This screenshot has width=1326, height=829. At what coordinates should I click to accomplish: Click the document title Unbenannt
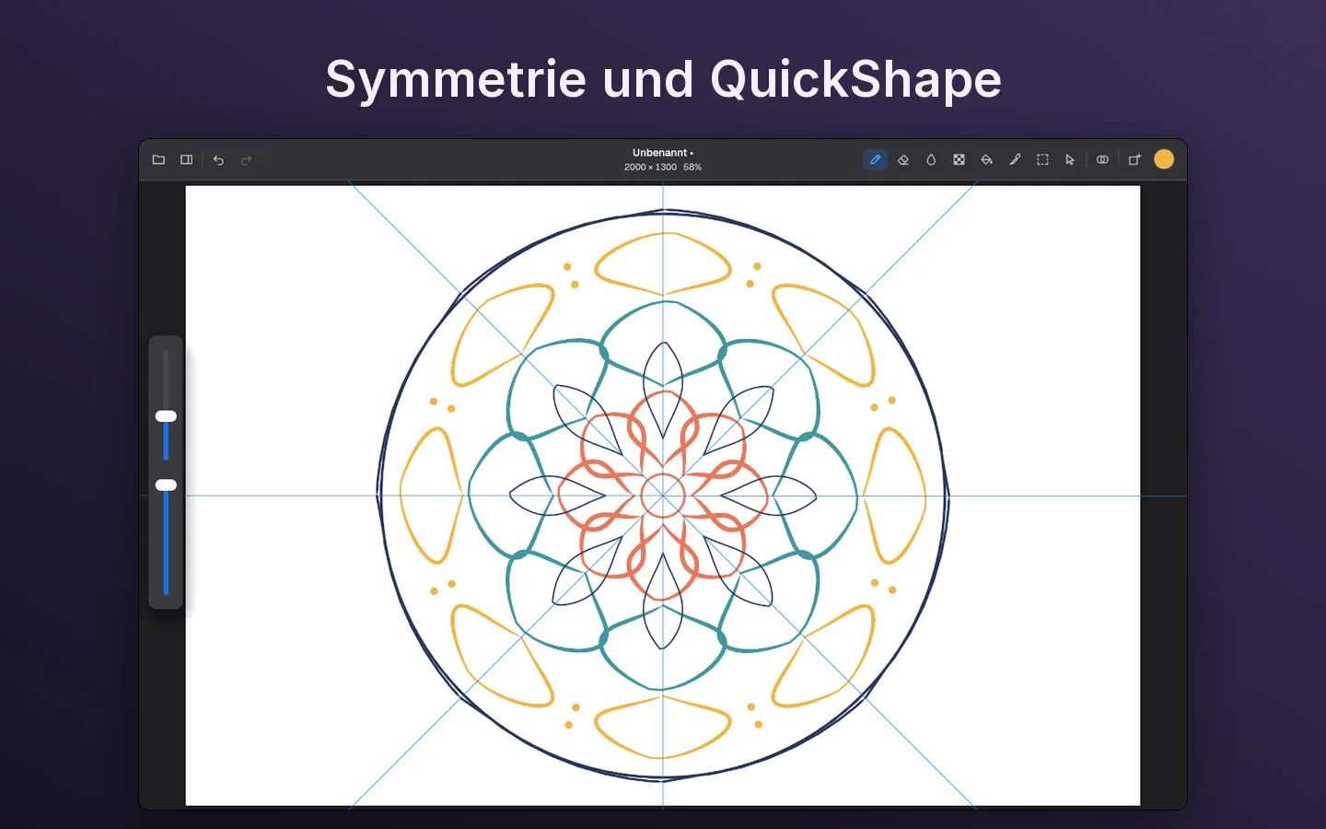coord(660,153)
